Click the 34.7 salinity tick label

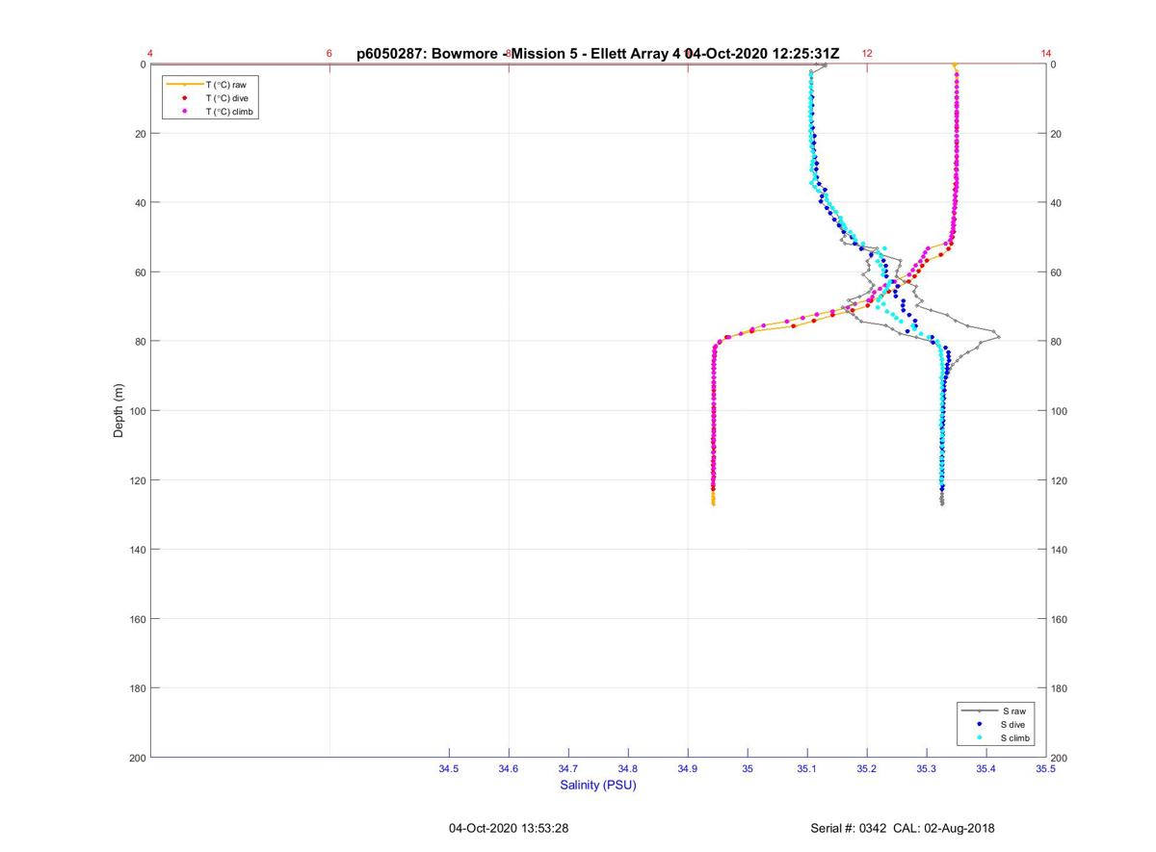pyautogui.click(x=568, y=768)
